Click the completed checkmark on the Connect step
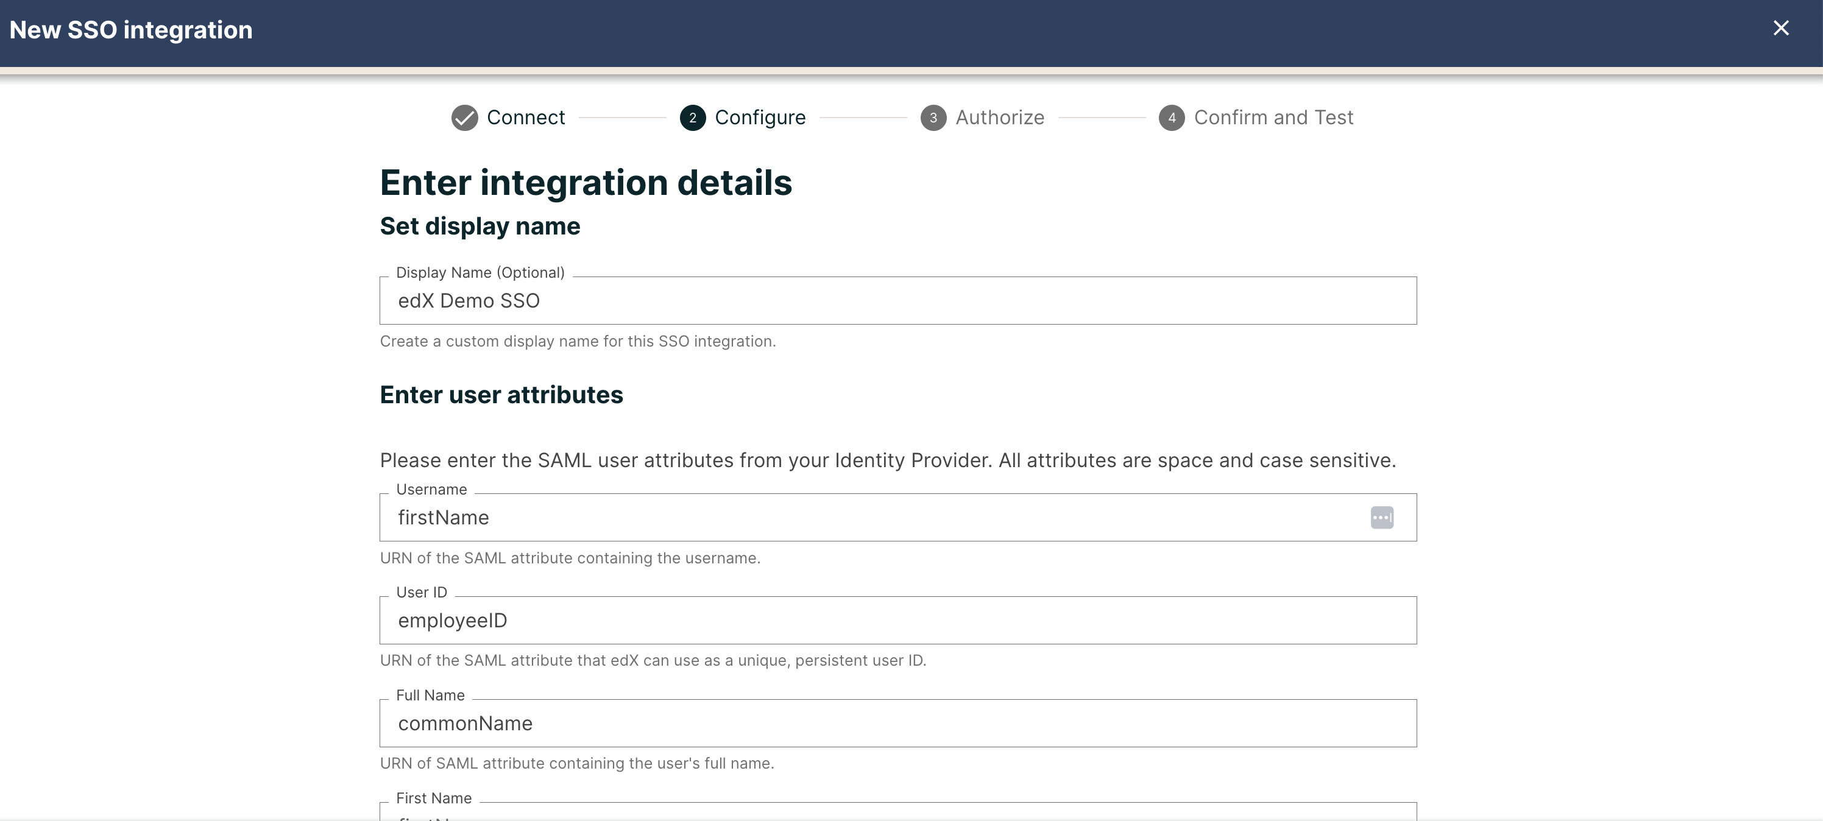Image resolution: width=1823 pixels, height=821 pixels. [464, 118]
